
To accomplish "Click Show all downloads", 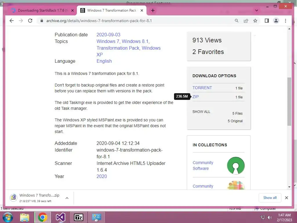I will (x=270, y=198).
